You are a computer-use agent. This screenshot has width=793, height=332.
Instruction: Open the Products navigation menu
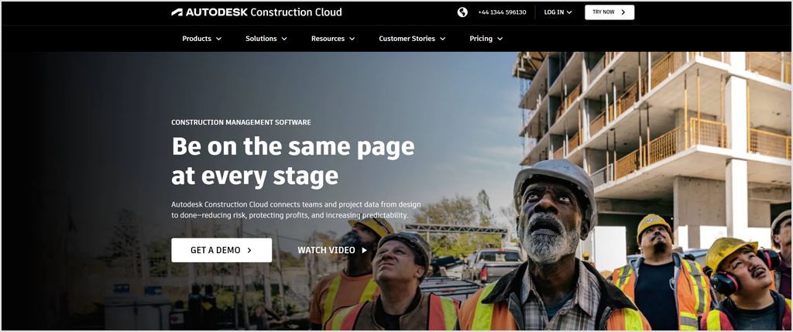197,39
